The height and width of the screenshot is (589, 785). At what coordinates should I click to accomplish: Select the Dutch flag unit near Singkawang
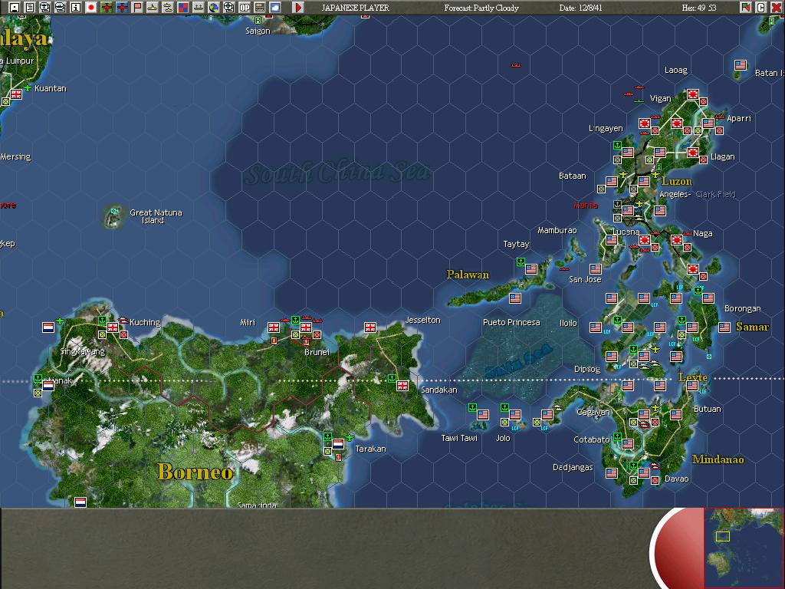(48, 327)
